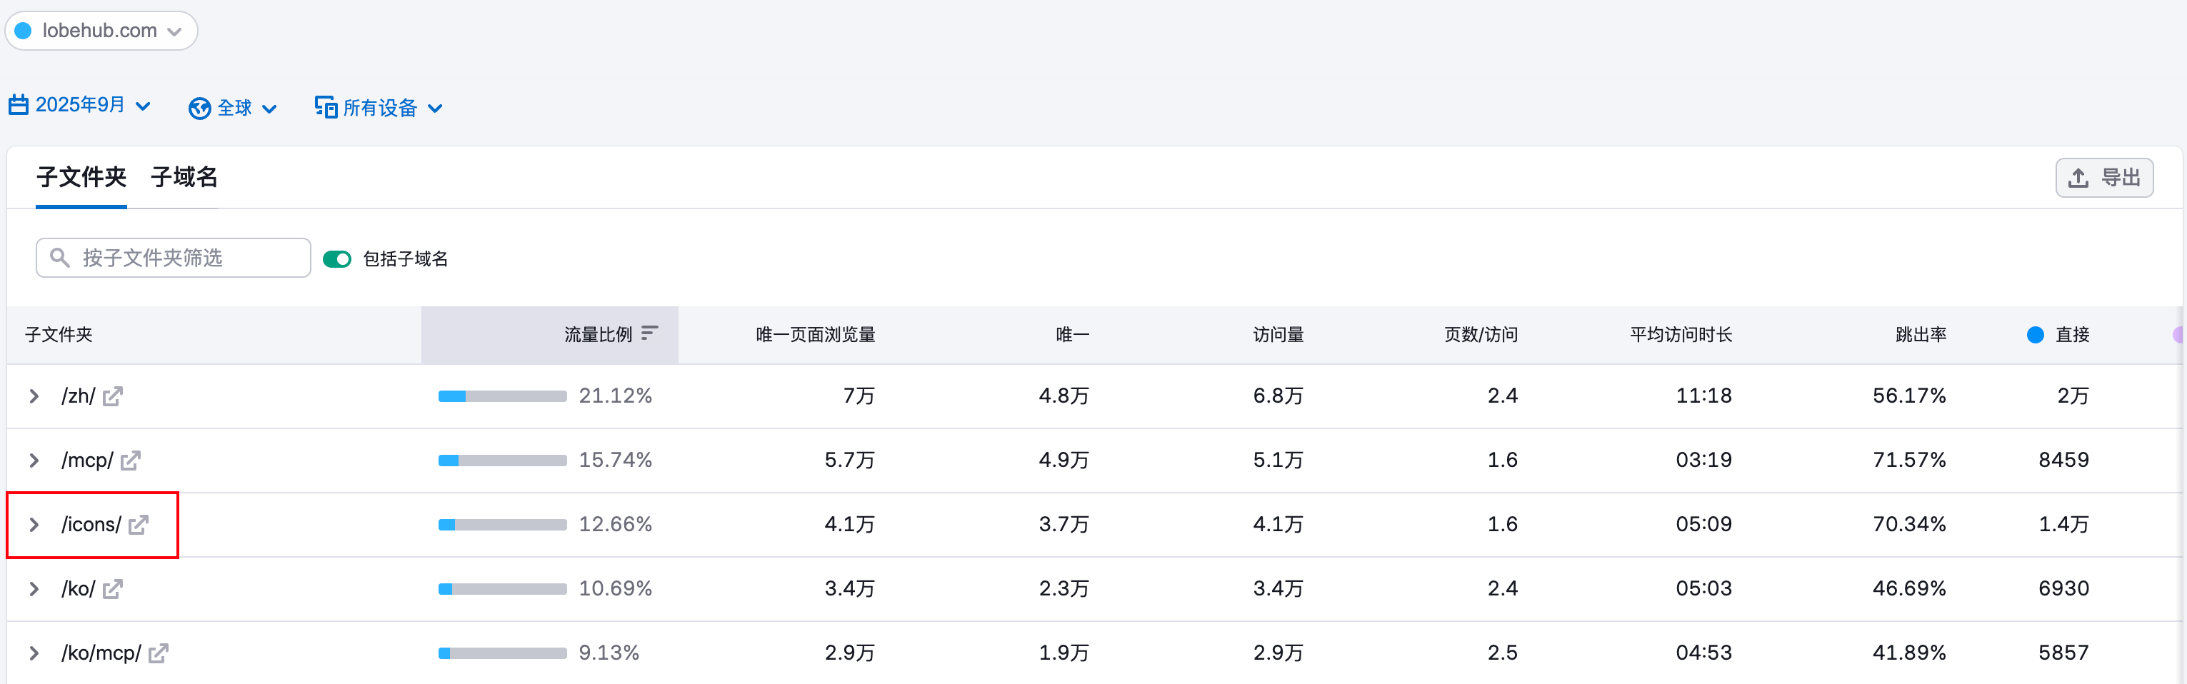Open external link icon beside /ko/
The image size is (2187, 684).
click(113, 589)
